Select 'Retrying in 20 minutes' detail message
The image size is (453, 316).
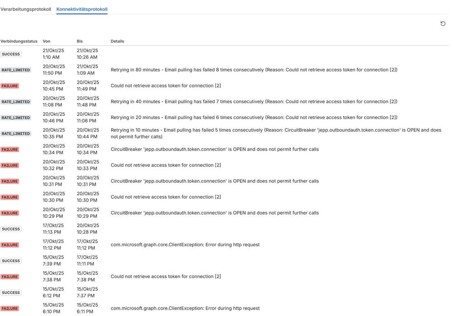(x=254, y=117)
